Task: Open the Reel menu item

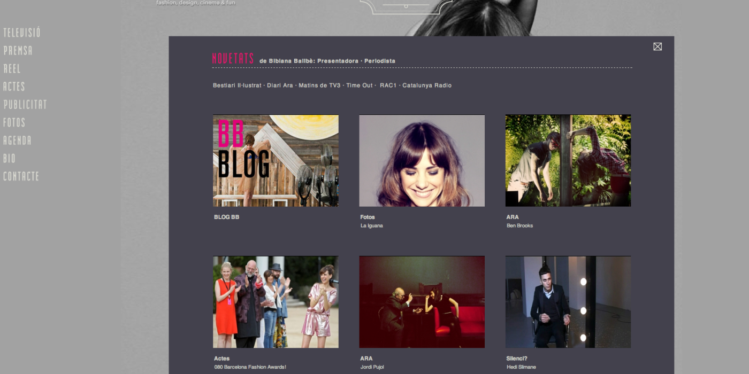Action: tap(12, 68)
